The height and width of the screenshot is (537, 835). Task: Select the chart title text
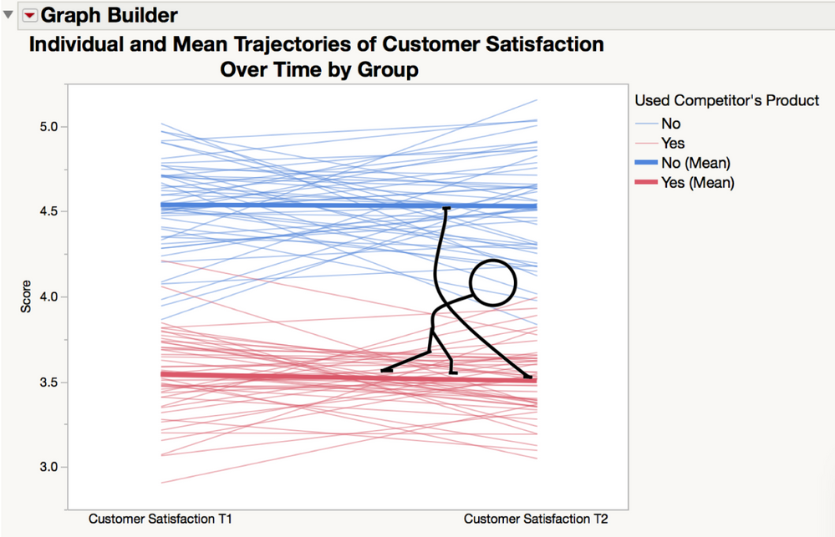(317, 57)
